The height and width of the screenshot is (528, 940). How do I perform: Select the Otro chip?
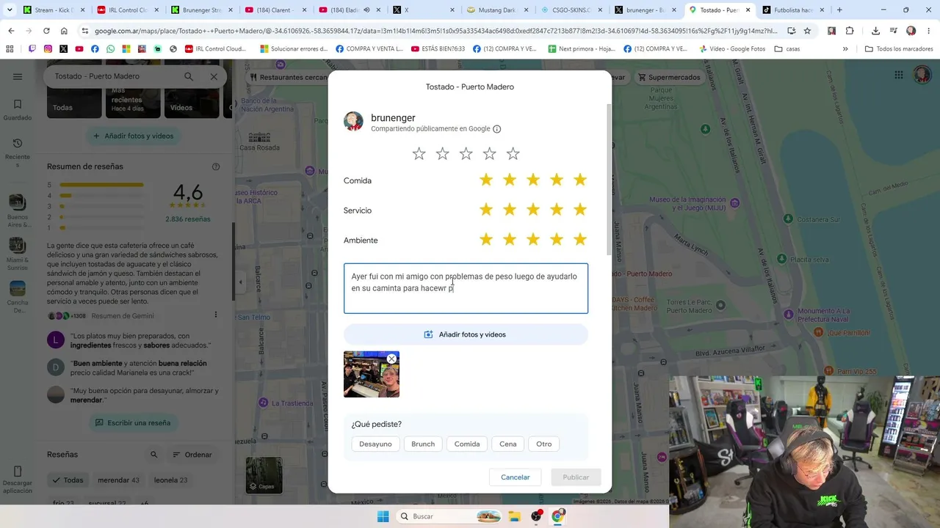544,444
